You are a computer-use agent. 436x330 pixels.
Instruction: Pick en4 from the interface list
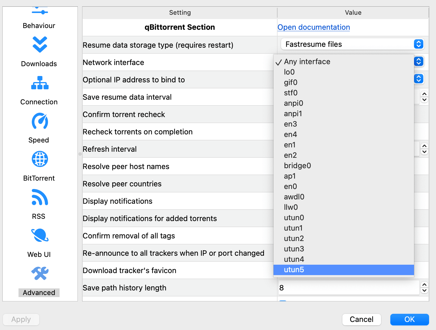coord(344,134)
